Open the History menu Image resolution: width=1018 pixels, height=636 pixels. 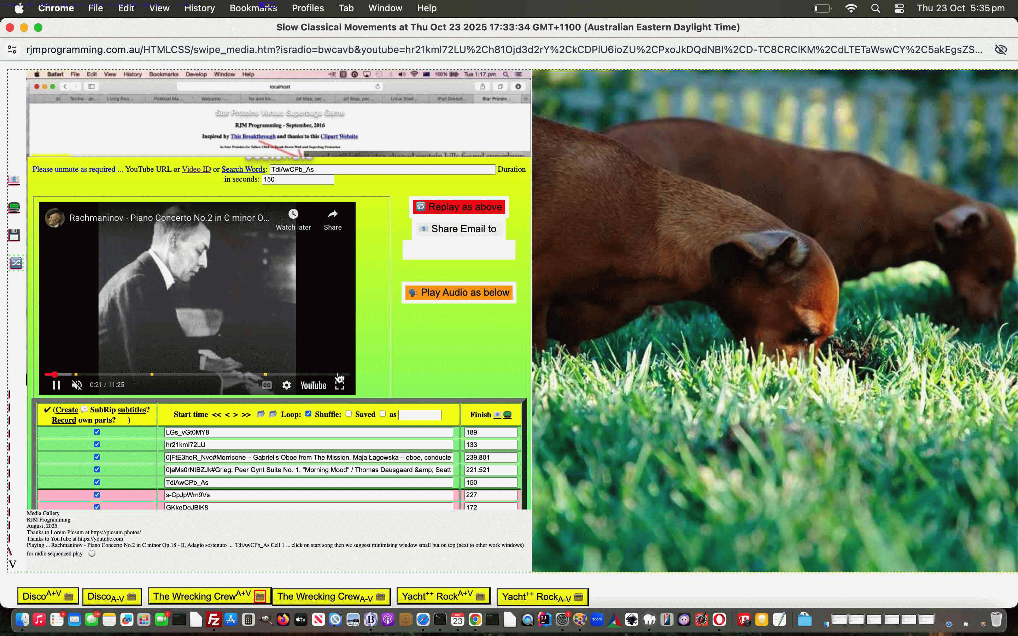pos(199,8)
